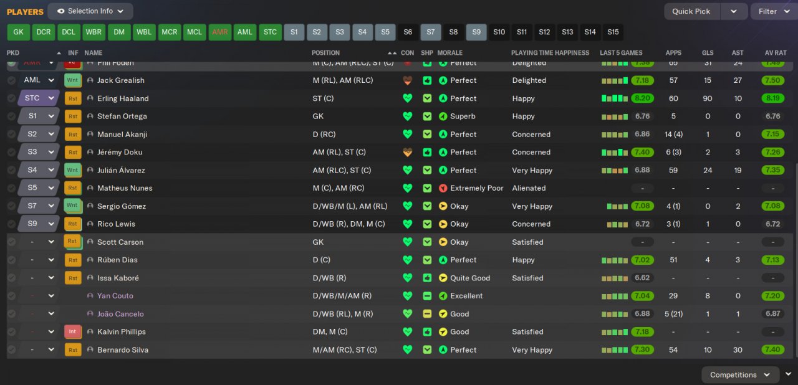Click the Excellent morale icon for Yan Couto
The height and width of the screenshot is (385, 798).
[443, 296]
